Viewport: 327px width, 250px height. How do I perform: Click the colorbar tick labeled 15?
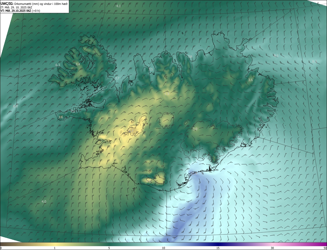[x=218, y=248]
